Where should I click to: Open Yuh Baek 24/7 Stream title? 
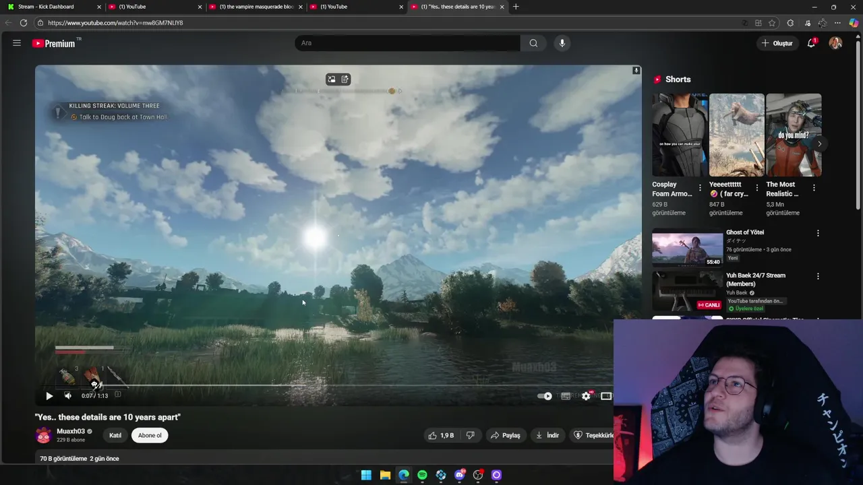[756, 280]
